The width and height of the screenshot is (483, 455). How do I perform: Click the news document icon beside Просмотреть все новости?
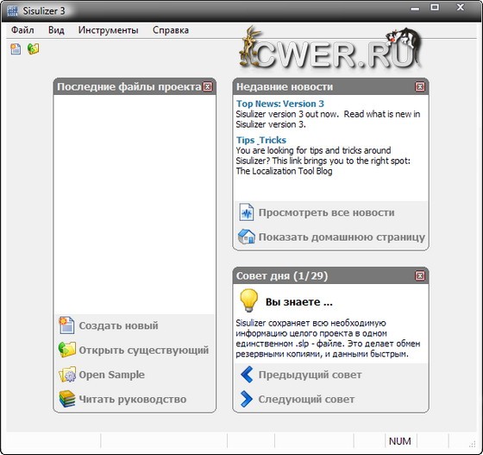click(x=246, y=212)
